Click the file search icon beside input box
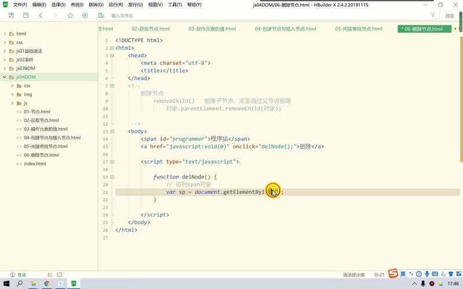 (101, 16)
